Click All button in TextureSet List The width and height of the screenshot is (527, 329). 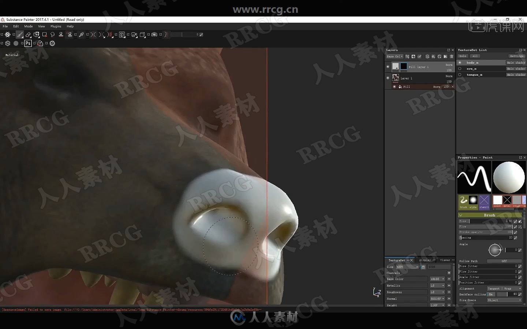coord(475,56)
